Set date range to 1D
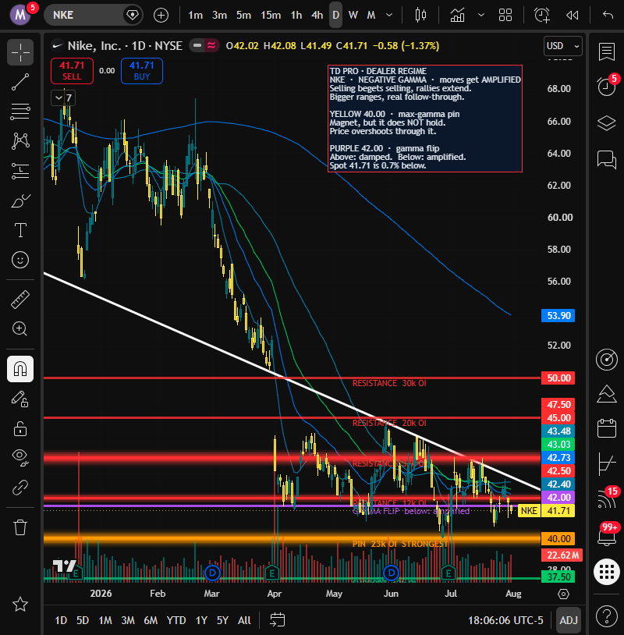This screenshot has width=624, height=635. (61, 620)
